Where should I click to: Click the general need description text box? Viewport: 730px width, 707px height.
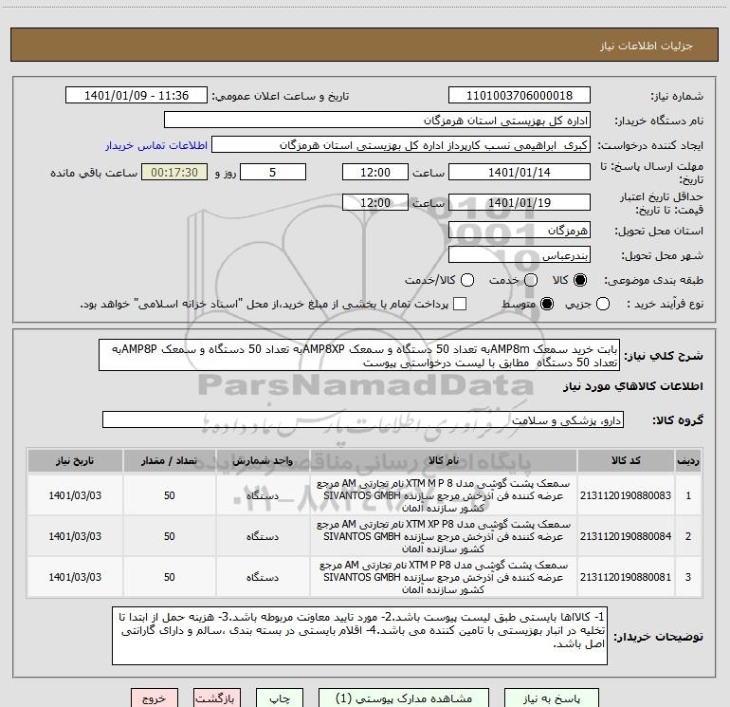(359, 356)
